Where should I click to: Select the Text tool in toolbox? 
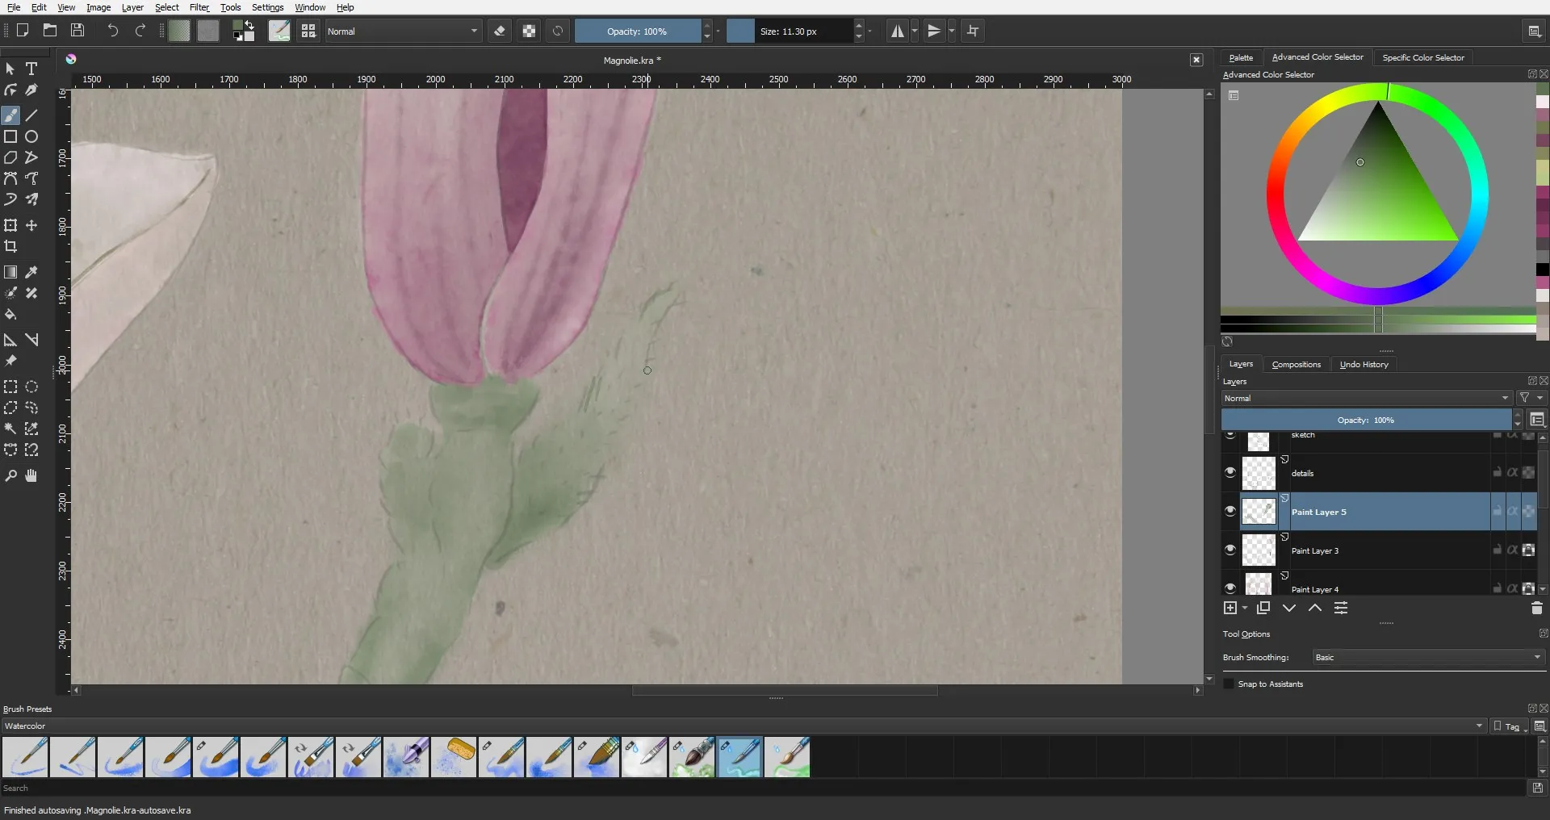(x=31, y=69)
